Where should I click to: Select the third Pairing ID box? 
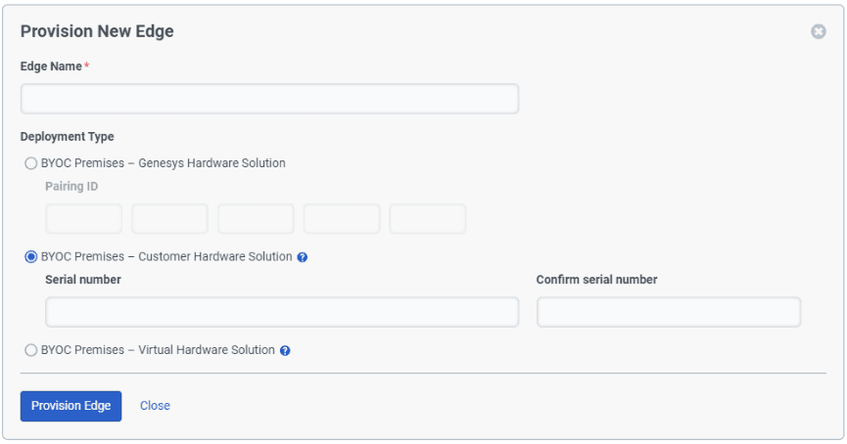(256, 219)
